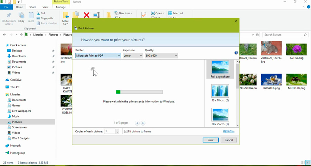Image resolution: width=311 pixels, height=166 pixels.
Task: Click layout list scroll down arrow
Action: [237, 125]
